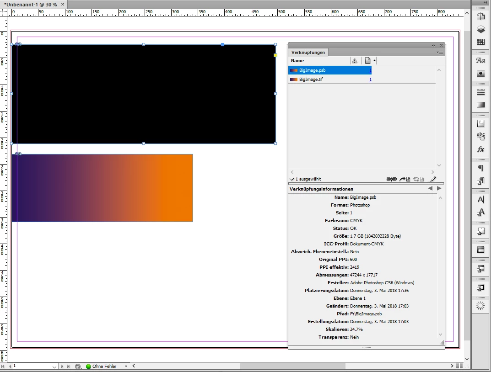Viewport: 491px width, 372px height.
Task: Open the Gradient panel icon
Action: coord(480,105)
